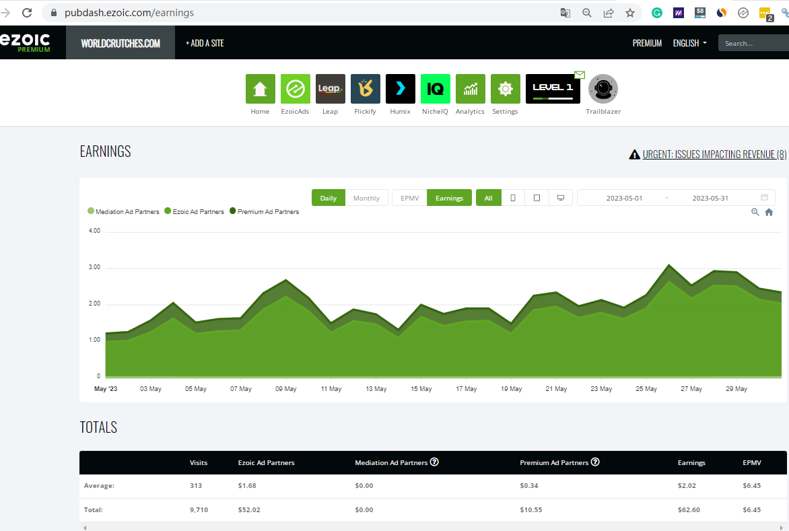Click the top Search box
This screenshot has width=789, height=531.
753,43
